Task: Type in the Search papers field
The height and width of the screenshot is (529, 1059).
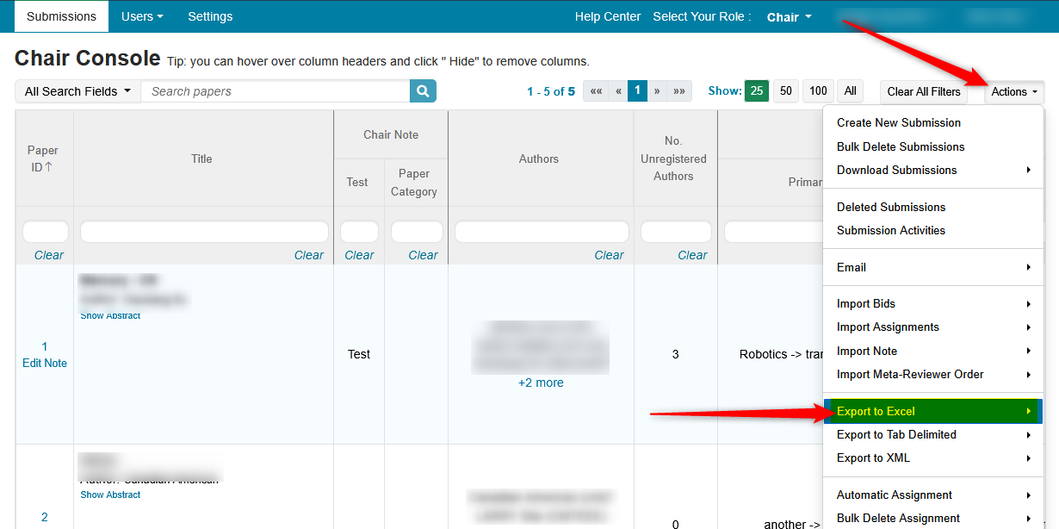Action: coord(276,91)
